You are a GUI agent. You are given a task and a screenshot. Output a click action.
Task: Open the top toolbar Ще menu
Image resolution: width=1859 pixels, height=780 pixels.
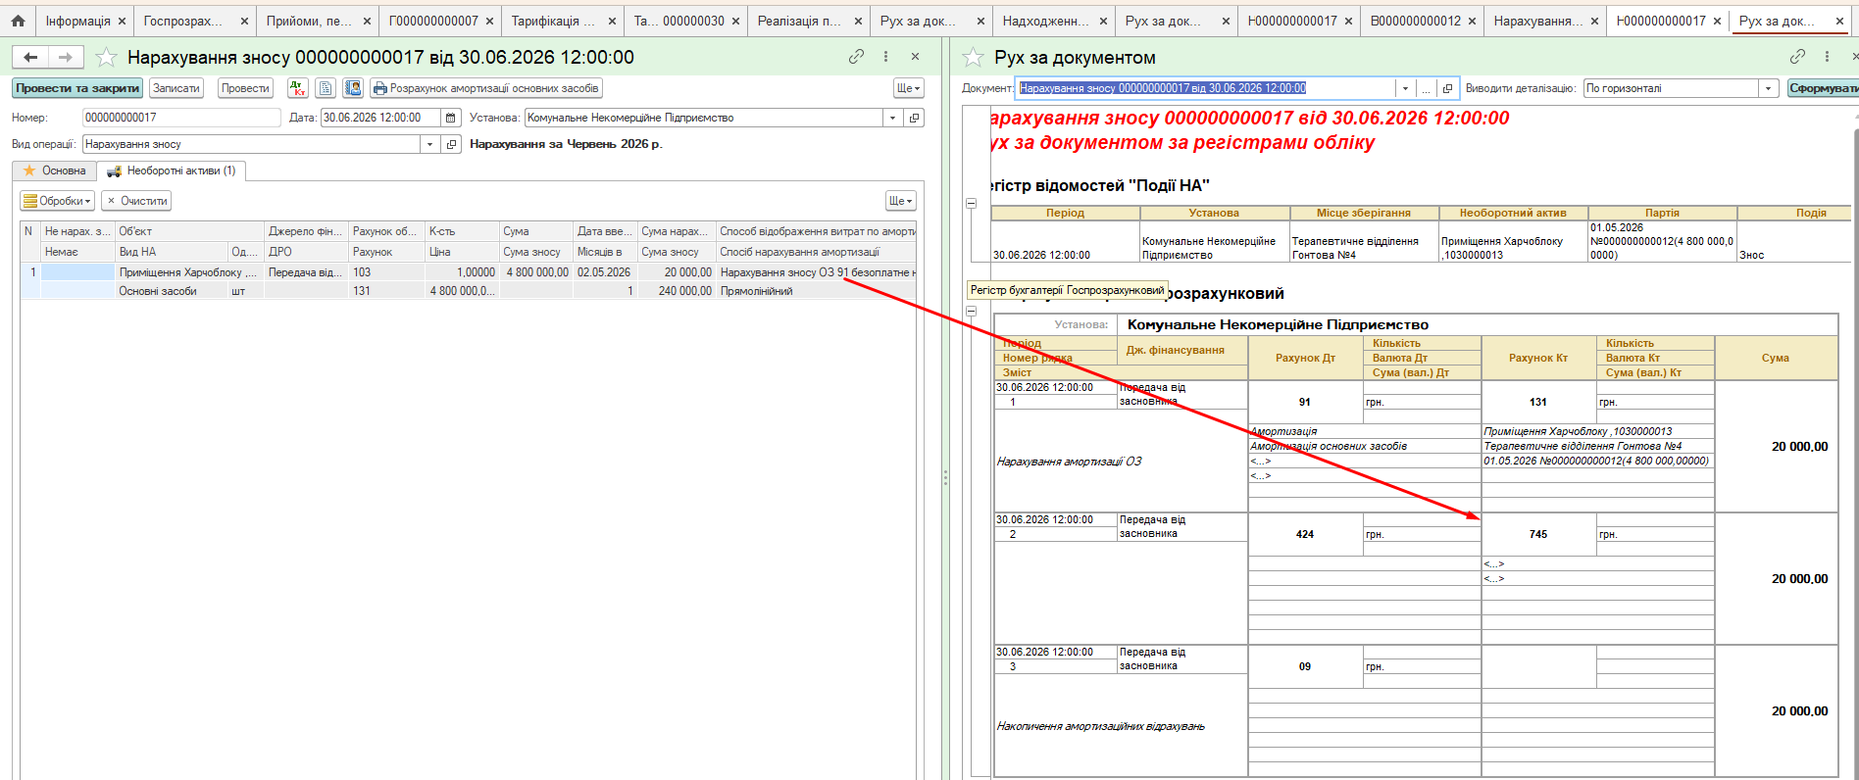click(x=909, y=88)
